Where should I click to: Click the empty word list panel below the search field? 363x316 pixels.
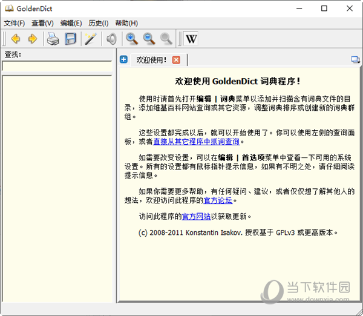pyautogui.click(x=57, y=189)
